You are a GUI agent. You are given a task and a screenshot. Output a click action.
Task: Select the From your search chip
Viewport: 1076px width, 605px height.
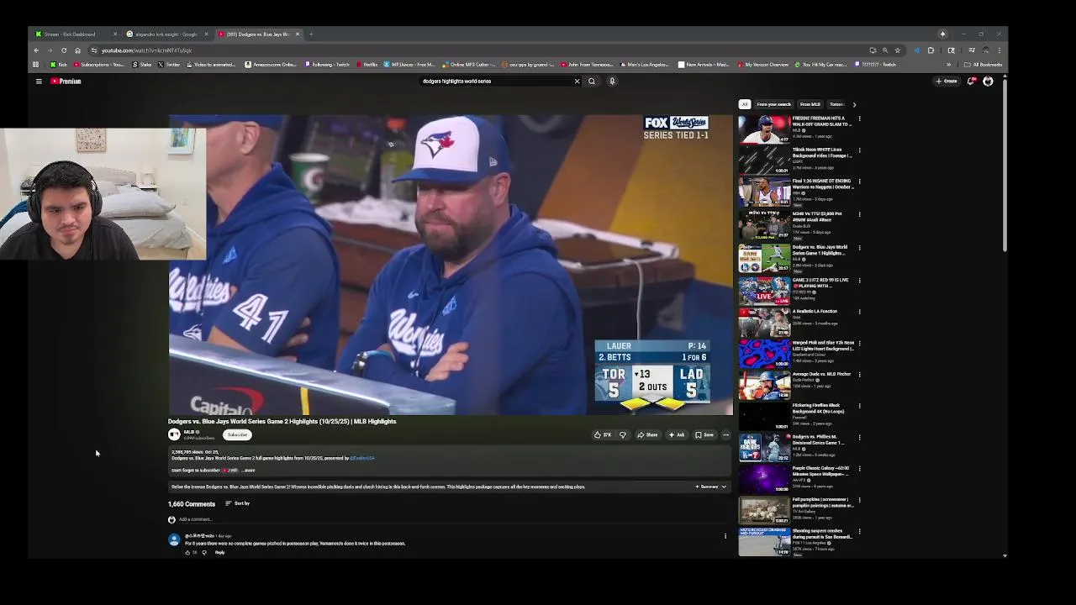(x=773, y=104)
